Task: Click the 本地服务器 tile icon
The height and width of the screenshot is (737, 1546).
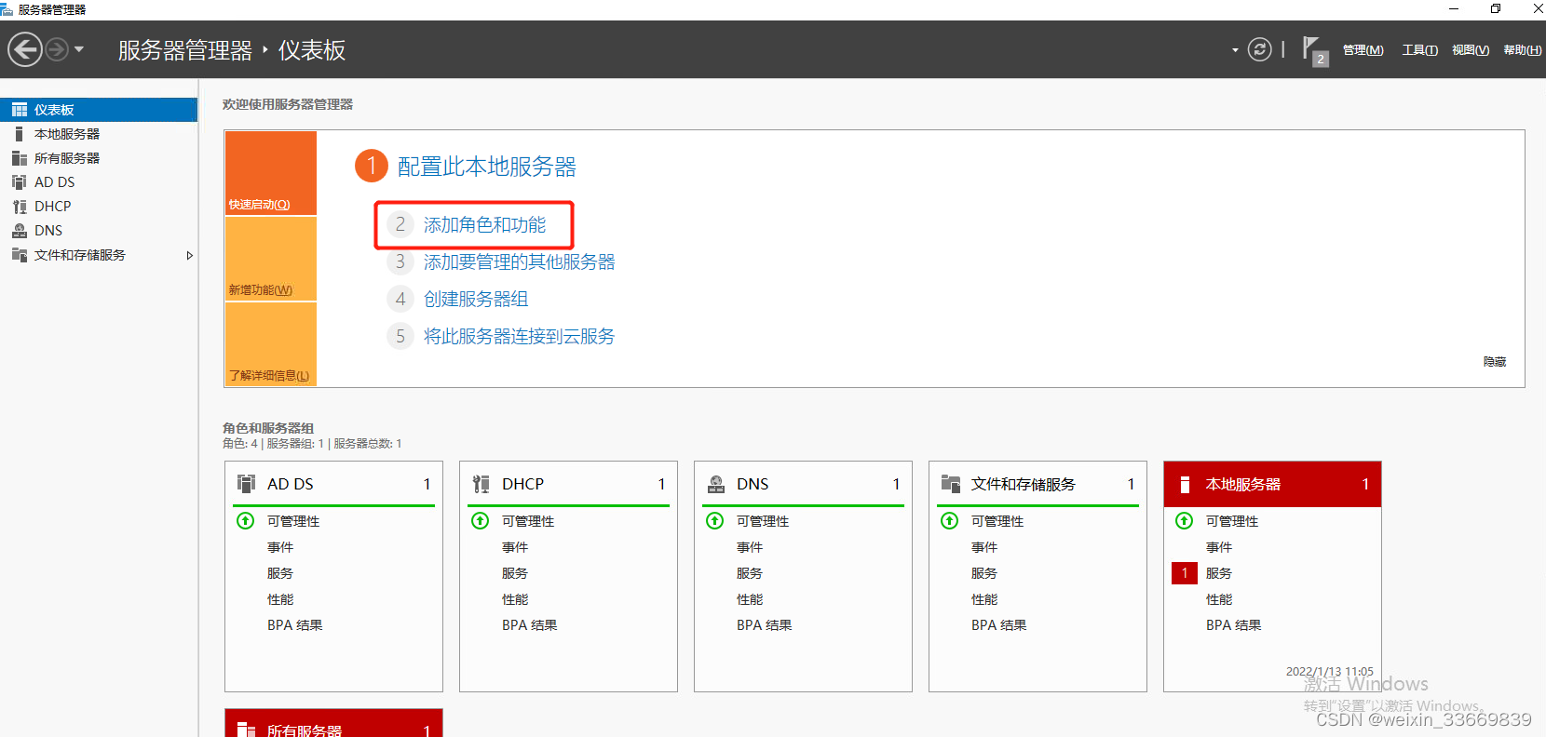Action: point(1186,484)
